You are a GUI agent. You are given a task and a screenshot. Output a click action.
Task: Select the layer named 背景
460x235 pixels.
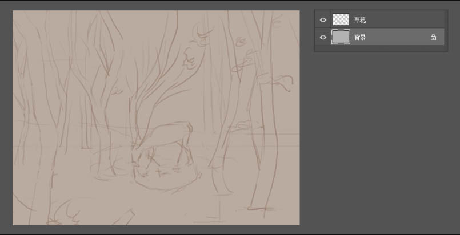359,38
